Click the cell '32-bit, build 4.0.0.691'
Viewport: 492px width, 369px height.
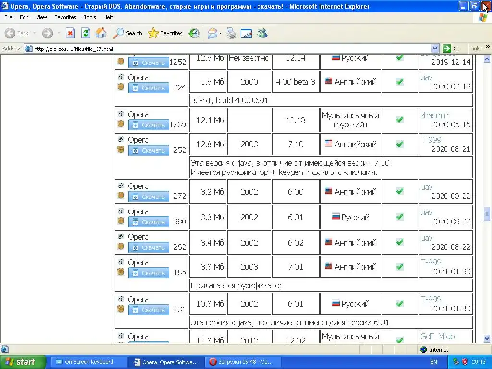tap(331, 100)
